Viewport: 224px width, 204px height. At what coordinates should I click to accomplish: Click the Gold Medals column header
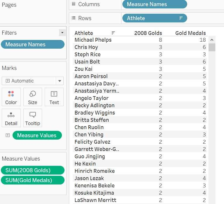click(190, 33)
